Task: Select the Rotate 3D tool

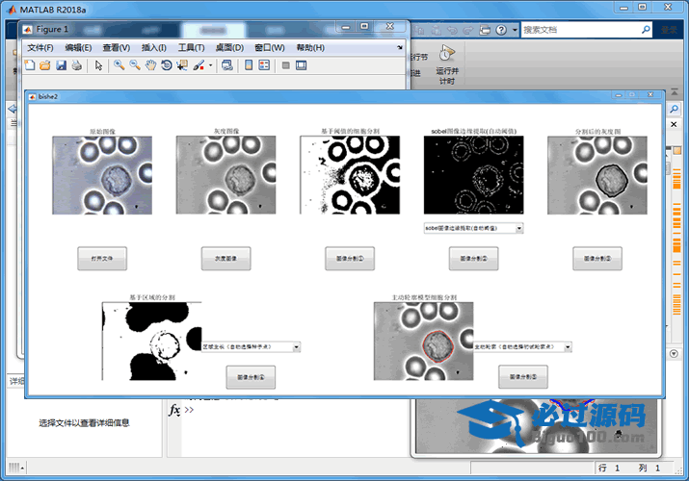Action: 166,65
